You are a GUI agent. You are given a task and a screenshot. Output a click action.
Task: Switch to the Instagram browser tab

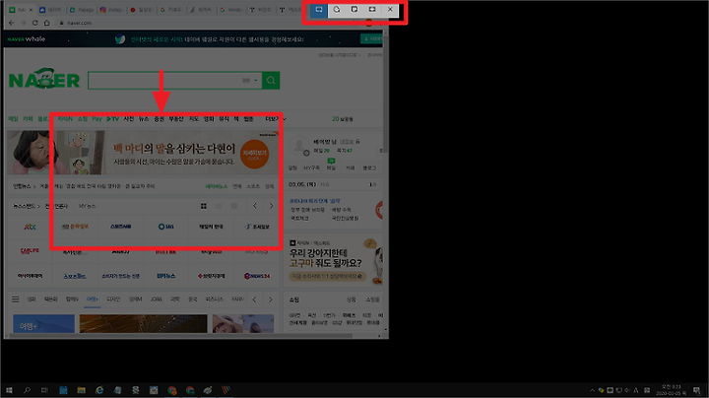[x=111, y=10]
